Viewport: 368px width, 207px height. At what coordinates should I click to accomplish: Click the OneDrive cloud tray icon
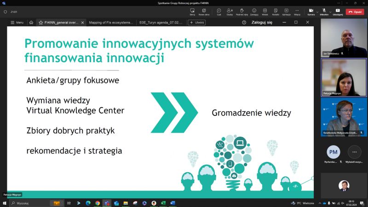click(324, 203)
